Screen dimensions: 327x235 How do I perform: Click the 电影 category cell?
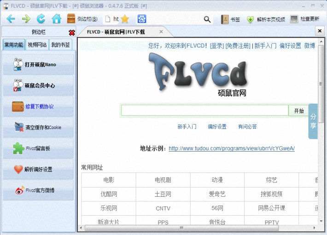(109, 180)
